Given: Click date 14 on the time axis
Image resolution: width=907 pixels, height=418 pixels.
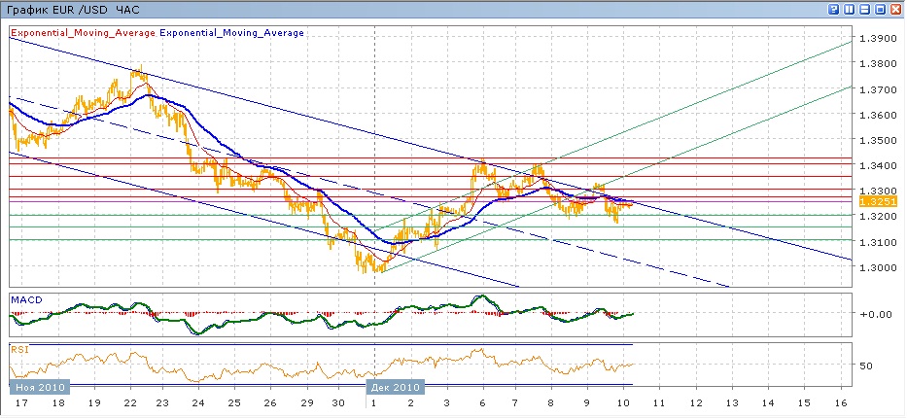Looking at the screenshot, I should point(768,402).
